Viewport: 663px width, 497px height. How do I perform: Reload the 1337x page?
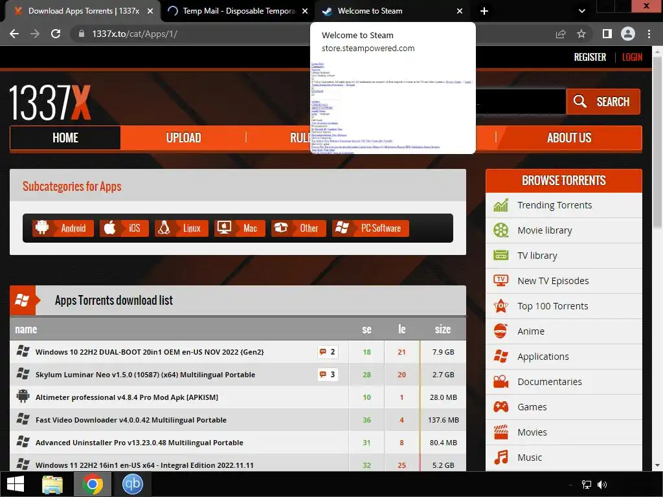(56, 34)
